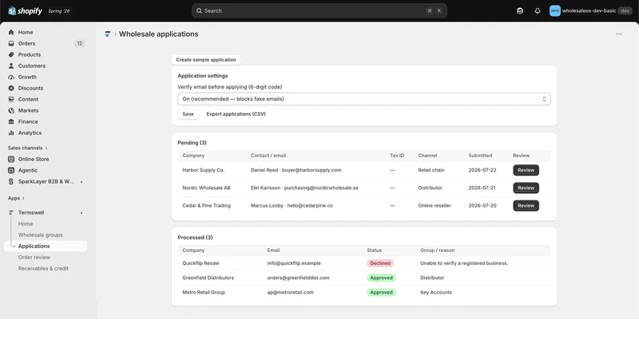
Task: Click the Agentic channel icon
Action: [11, 171]
